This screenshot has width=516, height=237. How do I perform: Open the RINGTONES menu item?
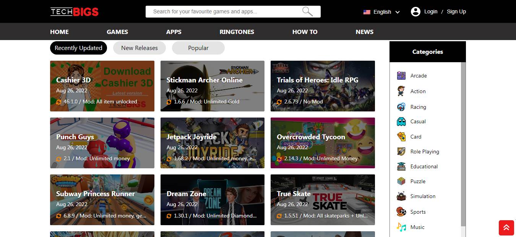pos(237,32)
